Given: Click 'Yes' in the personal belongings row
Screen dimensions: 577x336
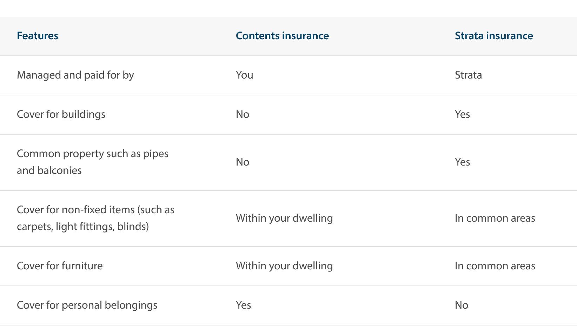Looking at the screenshot, I should pyautogui.click(x=243, y=305).
